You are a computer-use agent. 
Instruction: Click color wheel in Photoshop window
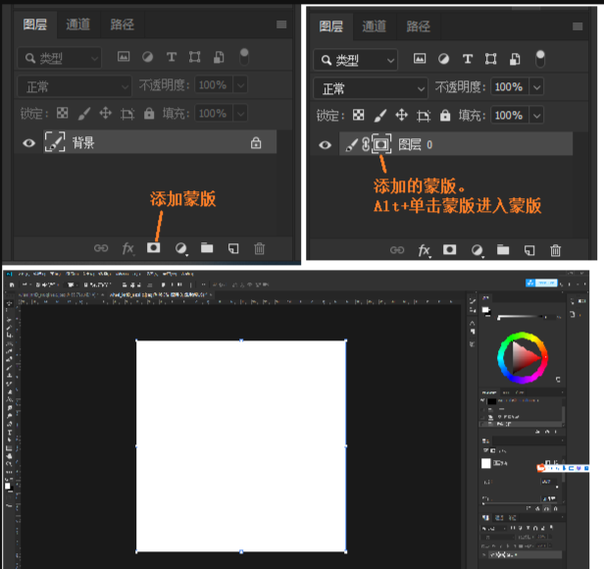click(x=523, y=357)
